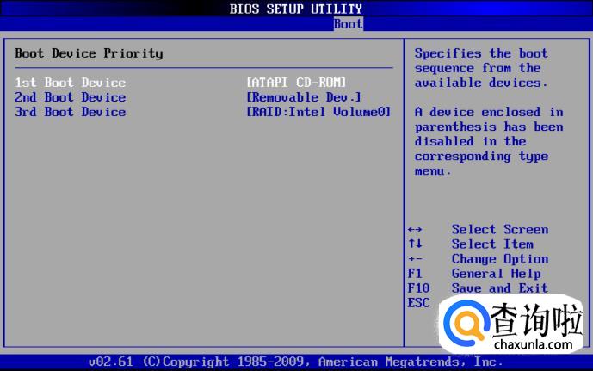Click the left-right arrow Select Screen icon

pyautogui.click(x=415, y=230)
